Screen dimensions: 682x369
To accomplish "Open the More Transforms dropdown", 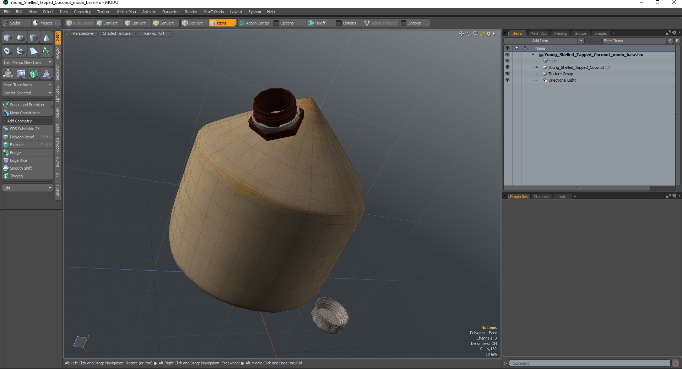I will pyautogui.click(x=27, y=85).
